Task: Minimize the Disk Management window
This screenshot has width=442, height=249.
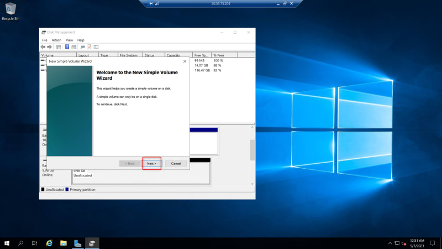Action: tap(222, 32)
